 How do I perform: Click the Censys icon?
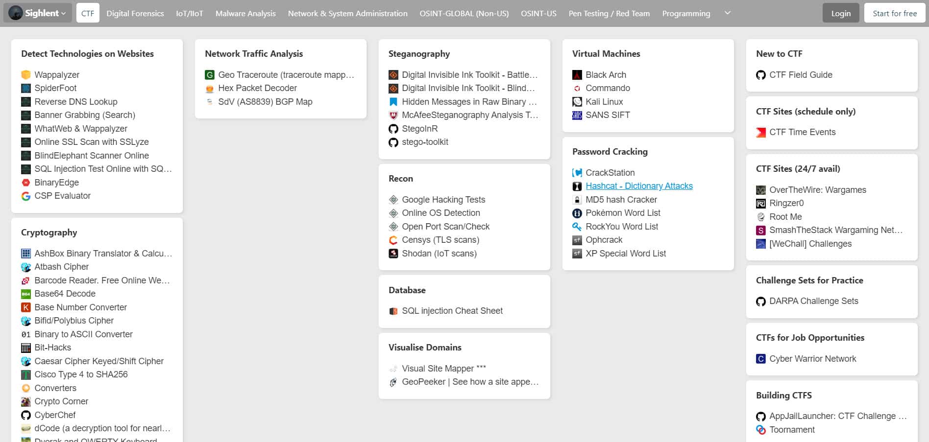[x=393, y=240]
